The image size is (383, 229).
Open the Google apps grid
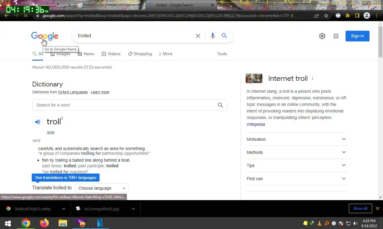(x=336, y=36)
